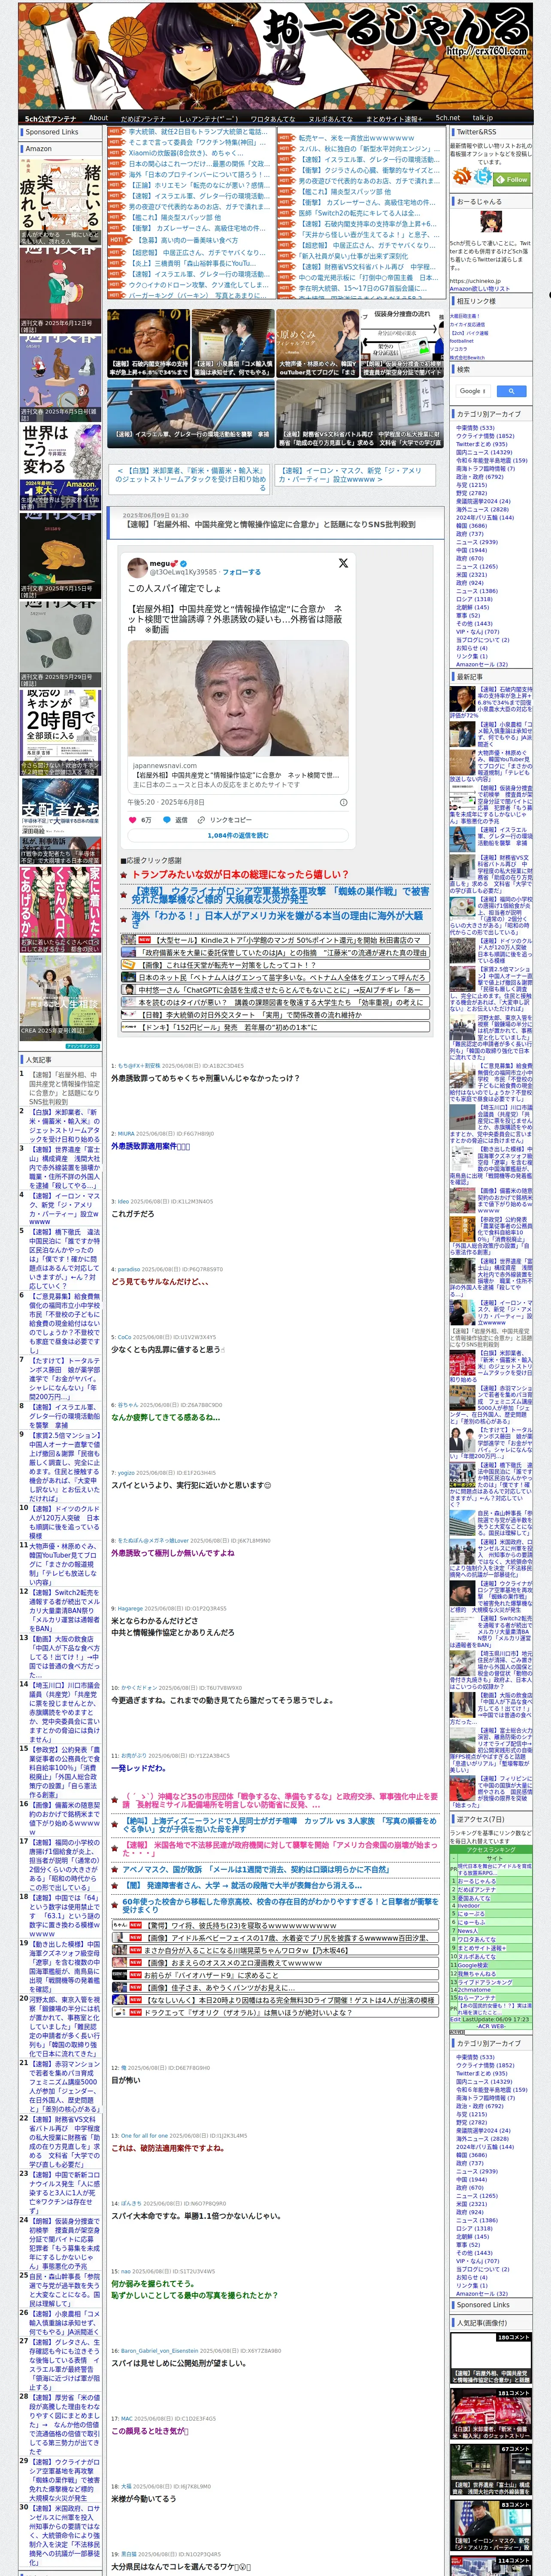Open the 67コメント popular article thumbnail

[x=490, y=2469]
